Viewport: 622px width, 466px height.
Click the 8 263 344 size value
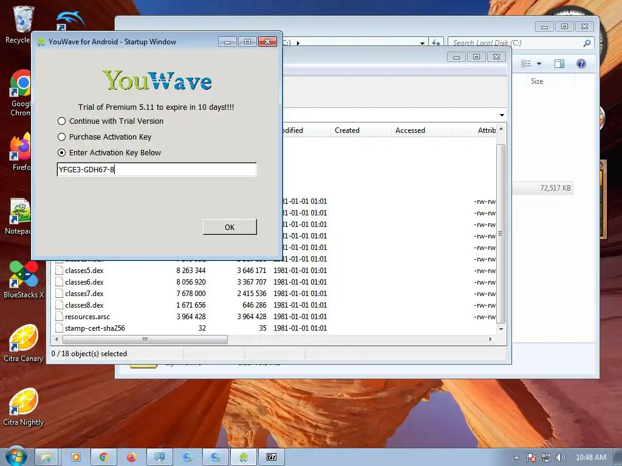pos(191,271)
